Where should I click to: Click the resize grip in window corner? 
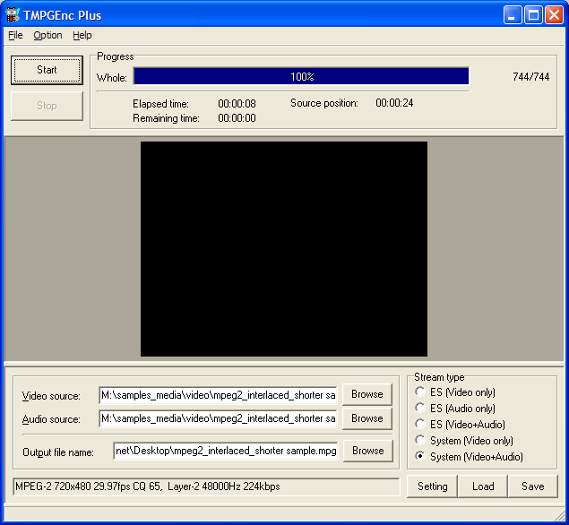point(560,515)
